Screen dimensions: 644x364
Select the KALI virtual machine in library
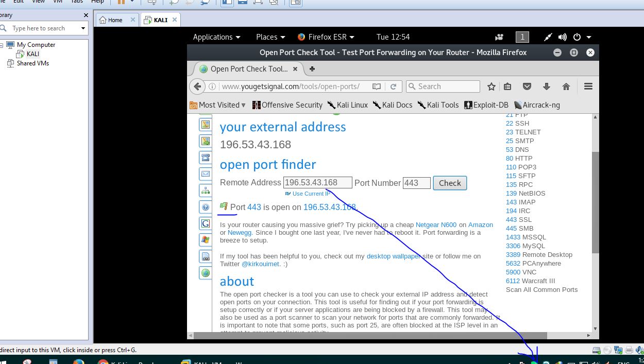tap(32, 54)
